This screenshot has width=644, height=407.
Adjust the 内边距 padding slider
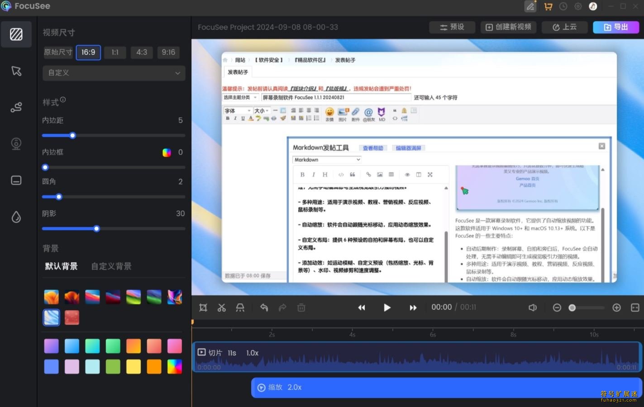pyautogui.click(x=72, y=136)
